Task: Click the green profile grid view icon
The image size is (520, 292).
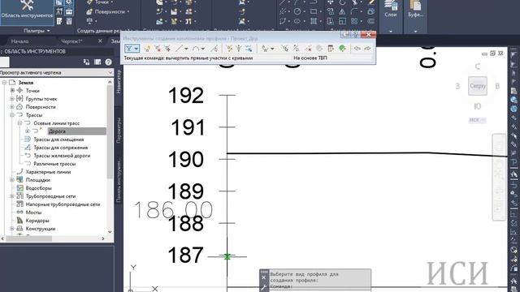Action: (x=342, y=49)
